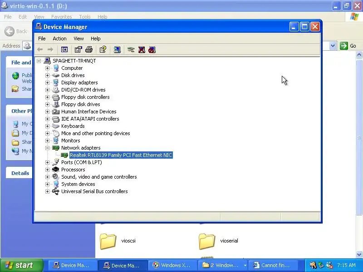Click the USB controllers icon
The width and height of the screenshot is (363, 272).
click(55, 191)
